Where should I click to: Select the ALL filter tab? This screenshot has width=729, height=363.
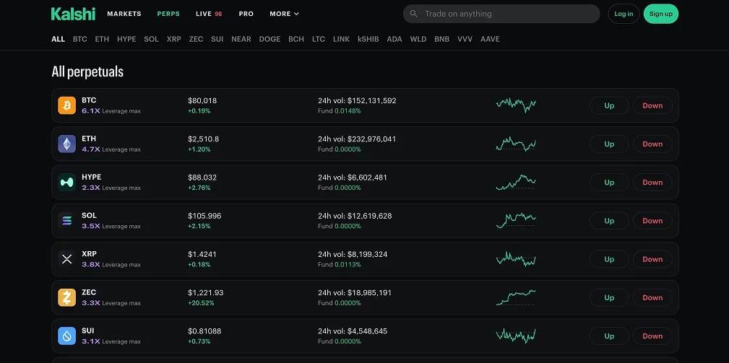[58, 39]
